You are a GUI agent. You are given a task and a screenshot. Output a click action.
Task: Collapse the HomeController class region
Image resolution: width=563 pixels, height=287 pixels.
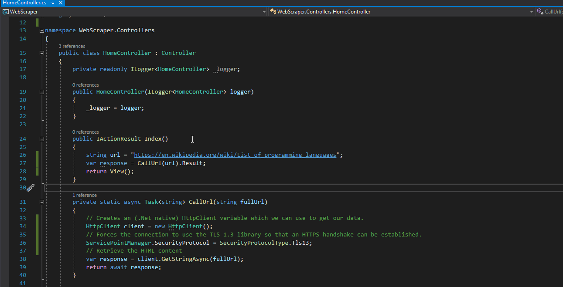coord(41,53)
